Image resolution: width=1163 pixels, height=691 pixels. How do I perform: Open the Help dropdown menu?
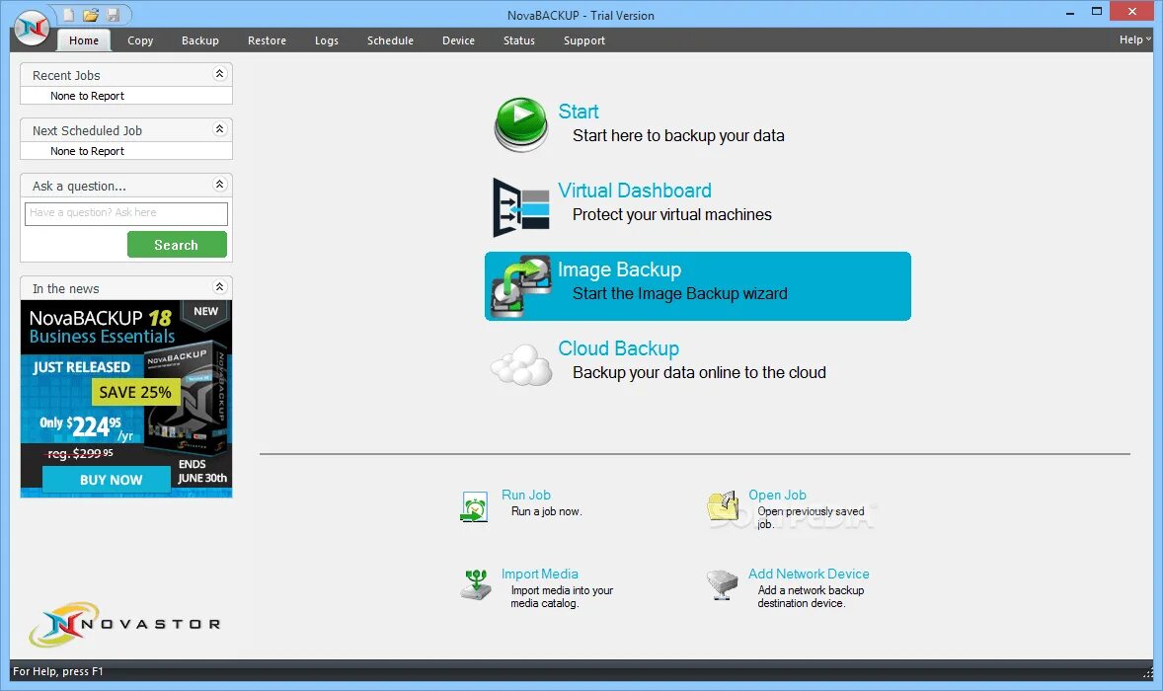1134,39
